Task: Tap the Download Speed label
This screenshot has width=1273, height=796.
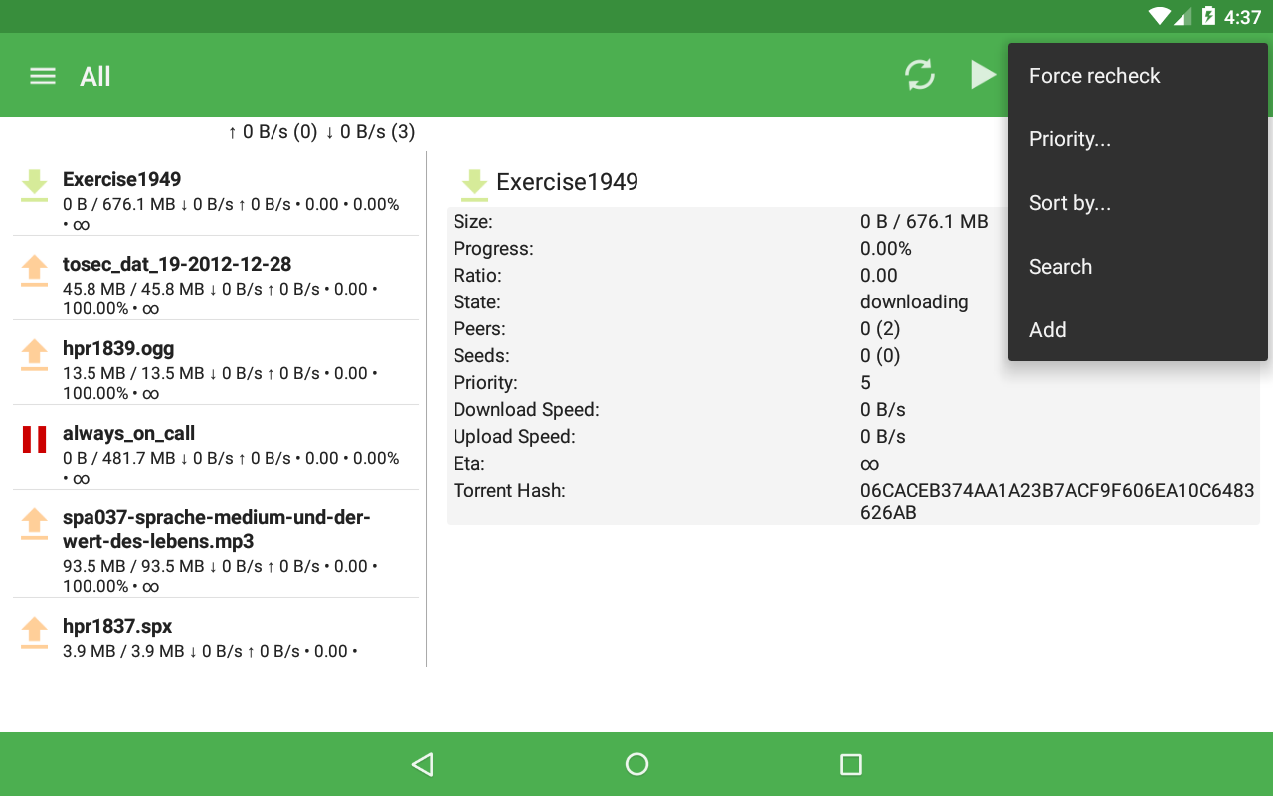Action: [526, 410]
